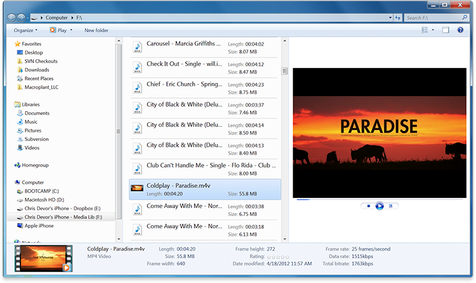
Task: Open the Organize menu
Action: pos(25,31)
